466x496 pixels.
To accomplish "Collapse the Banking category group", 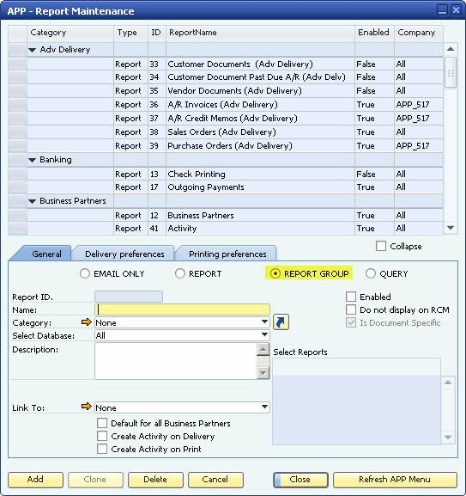I will pos(33,160).
